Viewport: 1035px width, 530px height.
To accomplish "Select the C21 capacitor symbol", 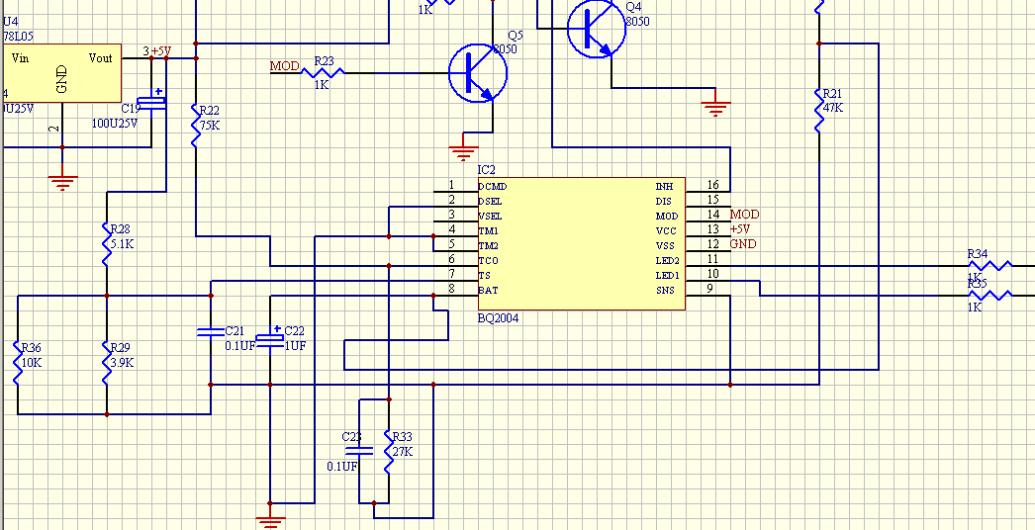I will [x=211, y=332].
